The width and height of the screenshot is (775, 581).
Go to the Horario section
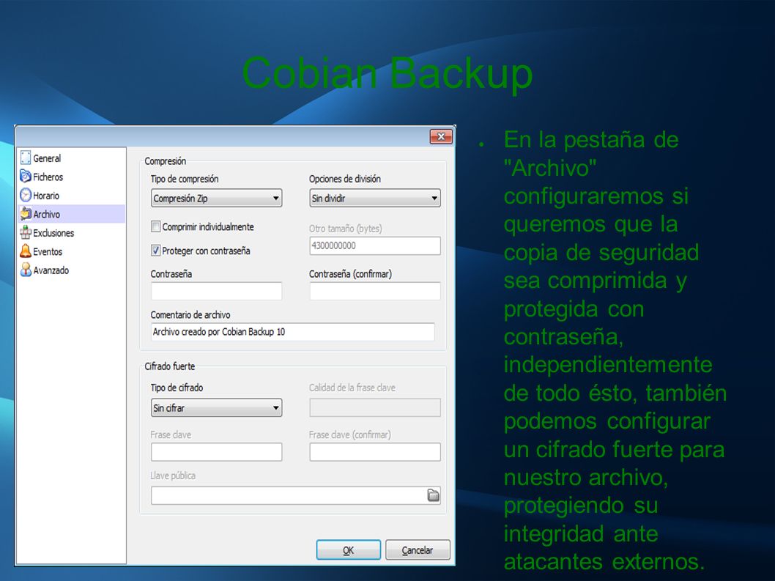point(71,196)
